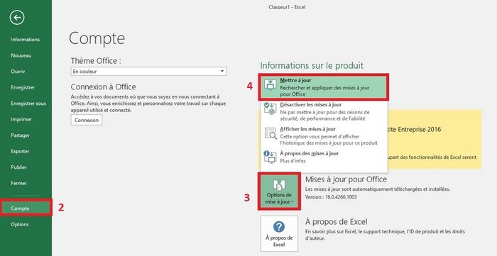
Task: Click the Désactiver les mises à jour icon
Action: coord(270,109)
